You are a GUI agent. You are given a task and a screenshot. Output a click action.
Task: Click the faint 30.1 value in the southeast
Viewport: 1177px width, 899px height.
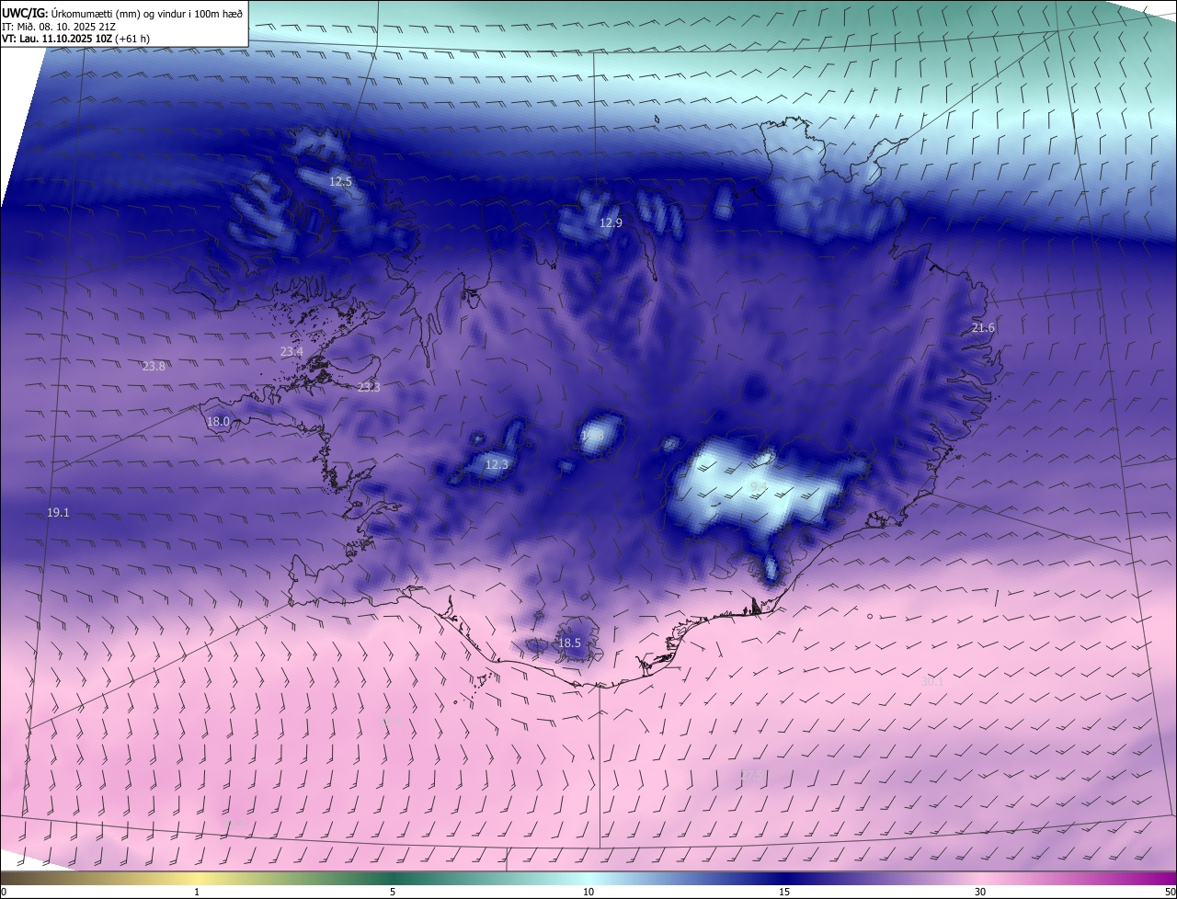point(932,681)
